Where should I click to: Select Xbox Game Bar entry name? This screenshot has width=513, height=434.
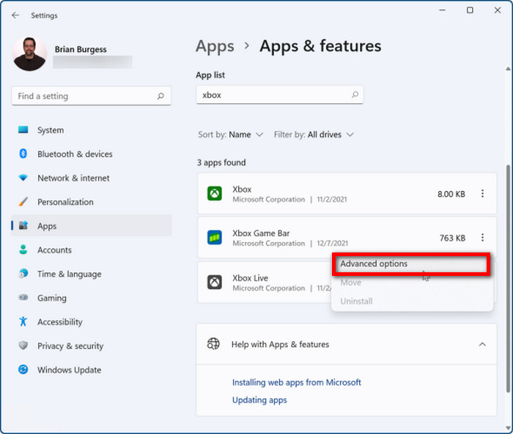tap(261, 233)
